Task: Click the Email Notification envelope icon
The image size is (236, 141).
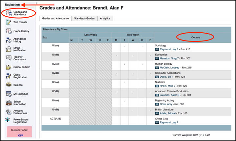Action: point(9,49)
